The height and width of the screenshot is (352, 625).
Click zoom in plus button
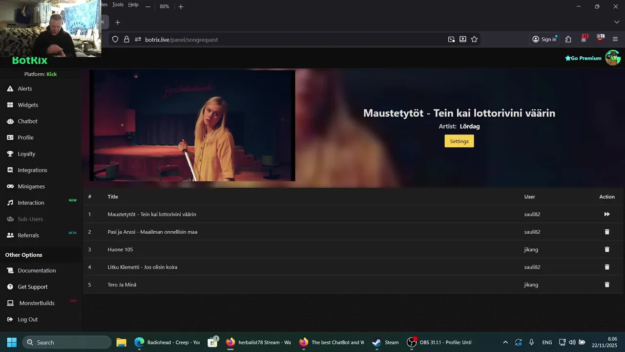point(181,6)
